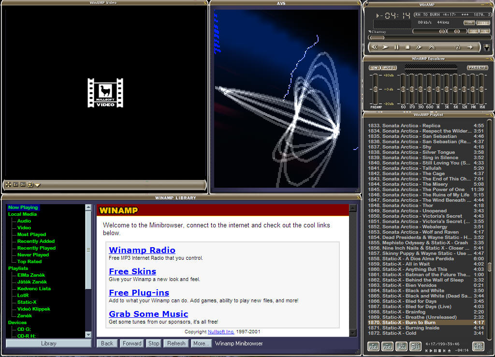Open the video window dropdown arrow
The width and height of the screenshot is (495, 357).
coord(37,185)
